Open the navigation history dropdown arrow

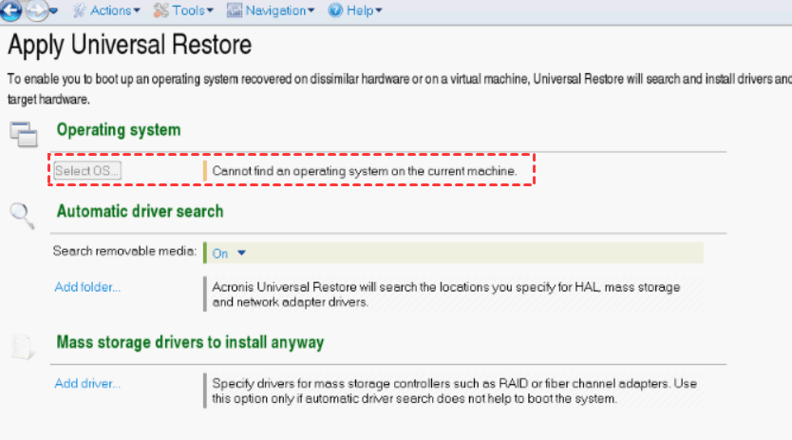click(x=53, y=10)
